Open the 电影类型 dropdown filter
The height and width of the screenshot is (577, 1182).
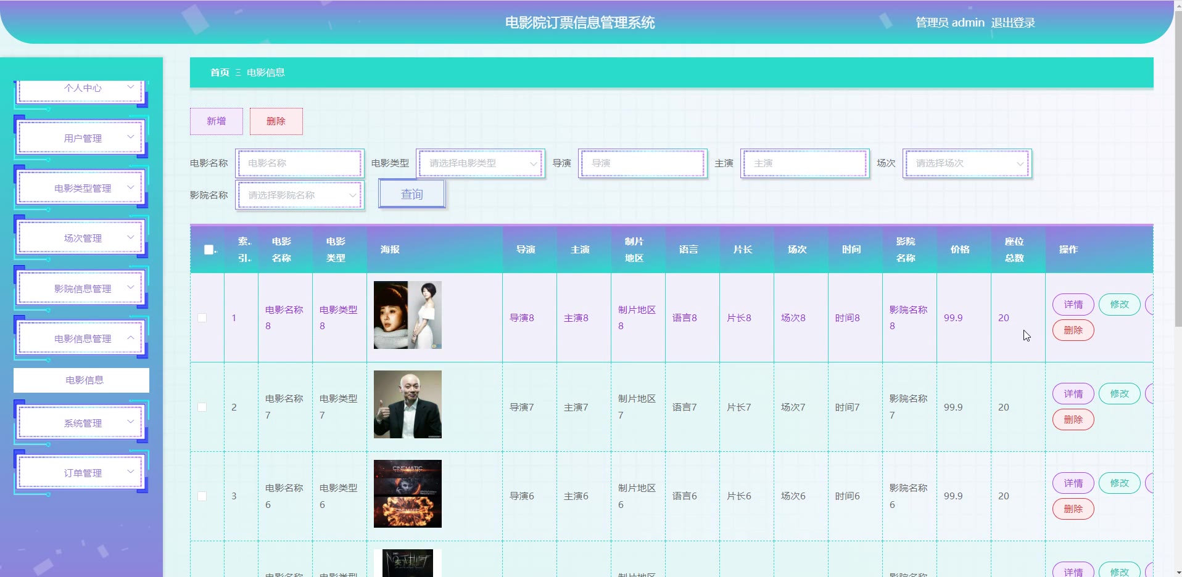(x=481, y=163)
